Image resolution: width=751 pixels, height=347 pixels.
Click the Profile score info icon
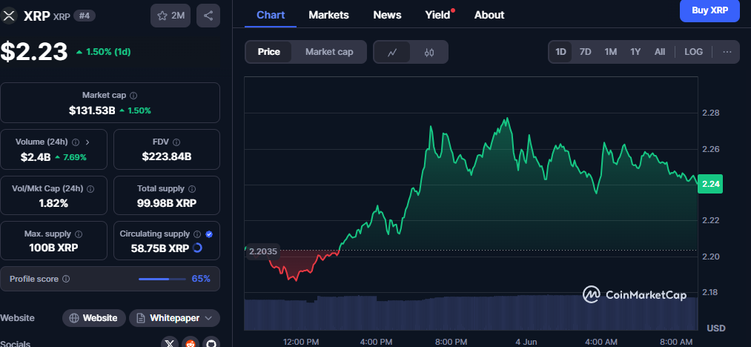point(66,279)
